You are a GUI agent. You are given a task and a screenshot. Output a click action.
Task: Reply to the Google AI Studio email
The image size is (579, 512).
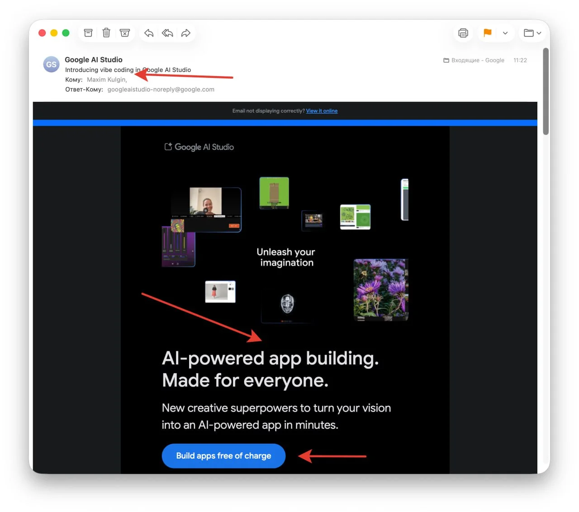tap(149, 33)
